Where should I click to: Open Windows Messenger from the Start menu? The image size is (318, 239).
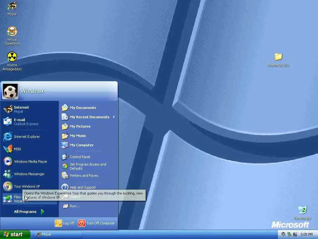[30, 174]
